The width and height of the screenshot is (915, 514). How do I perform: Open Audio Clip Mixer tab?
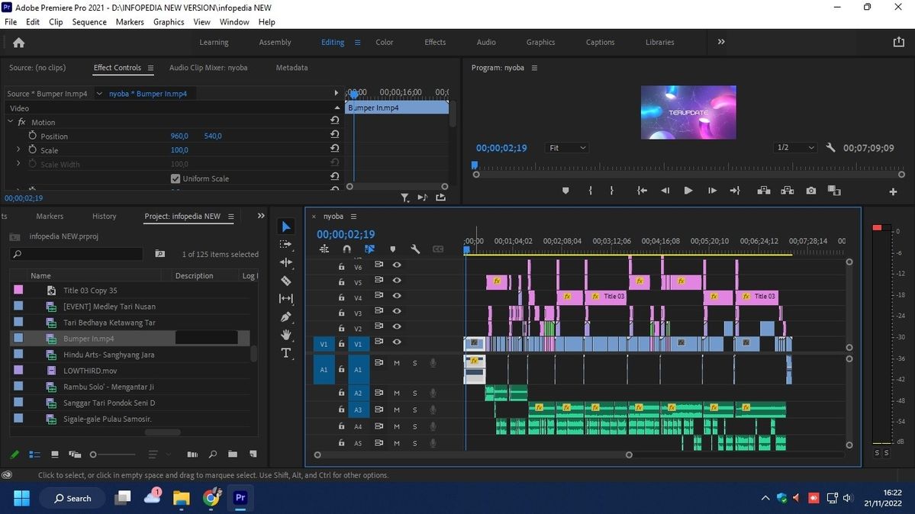point(208,68)
